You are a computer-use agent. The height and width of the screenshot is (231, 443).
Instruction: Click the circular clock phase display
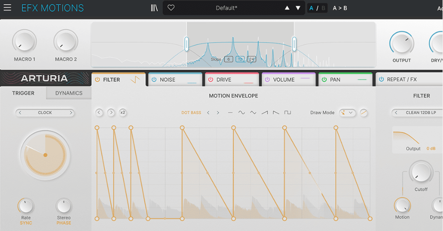(x=45, y=155)
